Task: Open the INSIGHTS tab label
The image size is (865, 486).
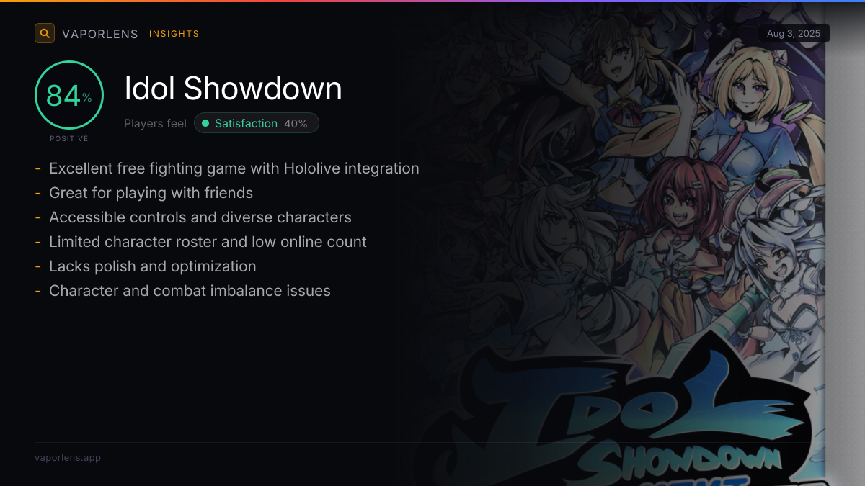Action: (x=174, y=34)
